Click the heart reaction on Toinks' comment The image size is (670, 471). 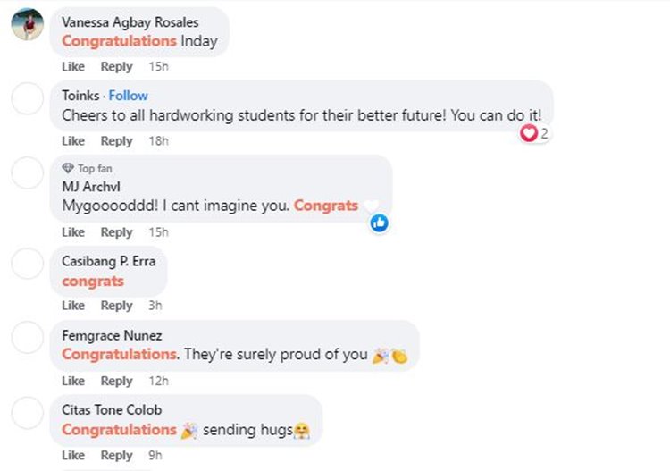pos(529,133)
